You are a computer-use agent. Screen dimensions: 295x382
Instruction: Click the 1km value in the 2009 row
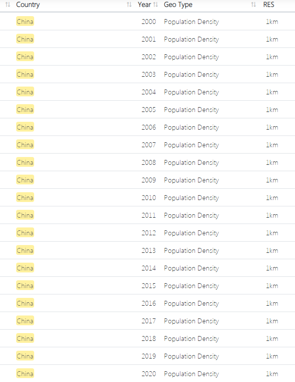[272, 180]
